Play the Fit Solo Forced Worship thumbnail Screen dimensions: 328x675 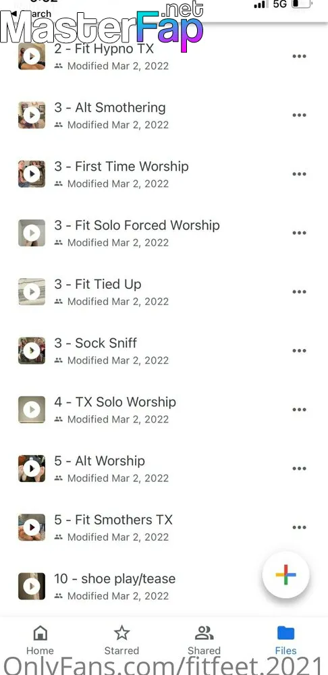[x=32, y=233]
